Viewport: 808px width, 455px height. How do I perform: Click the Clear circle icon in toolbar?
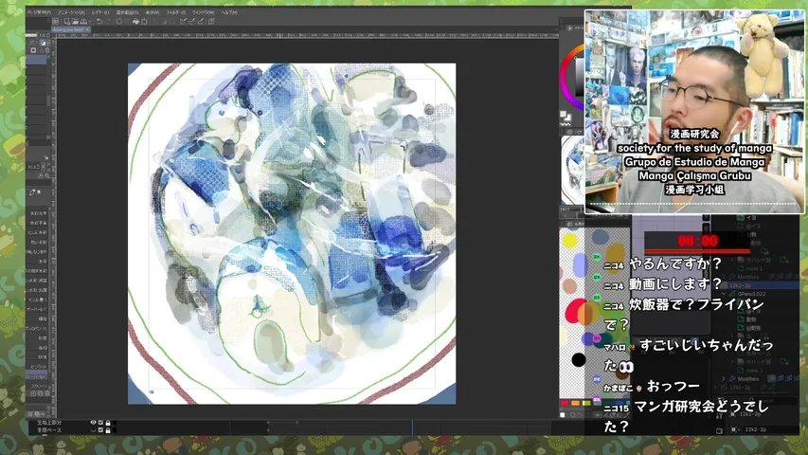click(119, 22)
